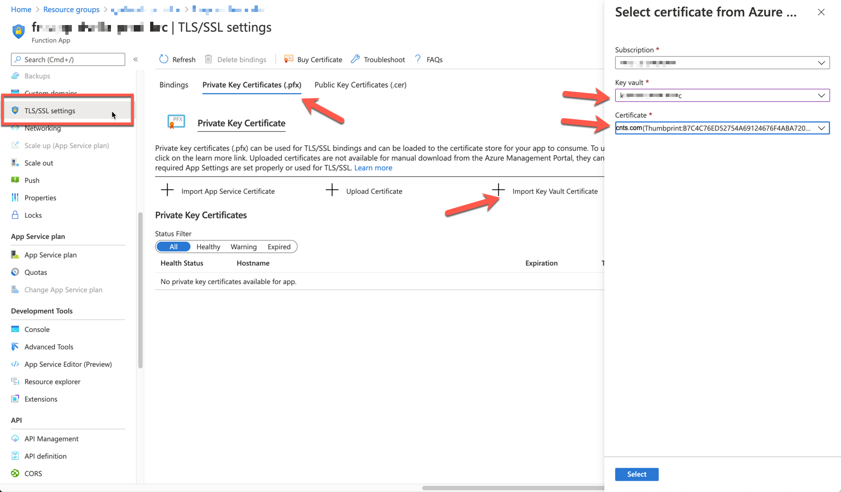The width and height of the screenshot is (841, 492).
Task: Select the All status filter
Action: click(174, 247)
